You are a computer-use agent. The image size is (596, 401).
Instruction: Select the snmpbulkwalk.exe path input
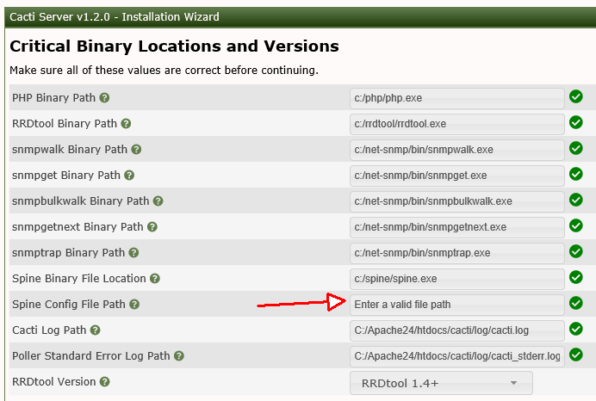tap(456, 201)
